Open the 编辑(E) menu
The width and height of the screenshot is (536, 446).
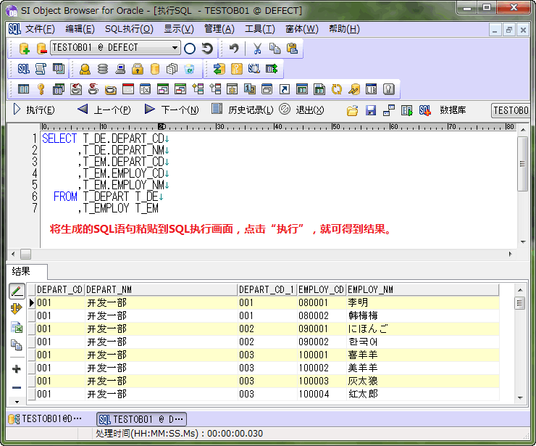pos(80,29)
